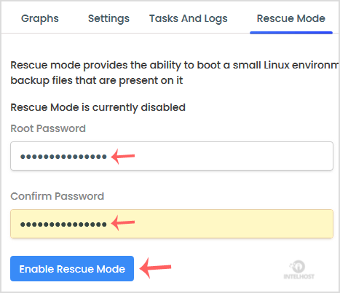Image resolution: width=340 pixels, height=293 pixels.
Task: Click the rescue mode description's first line
Action: coord(174,66)
